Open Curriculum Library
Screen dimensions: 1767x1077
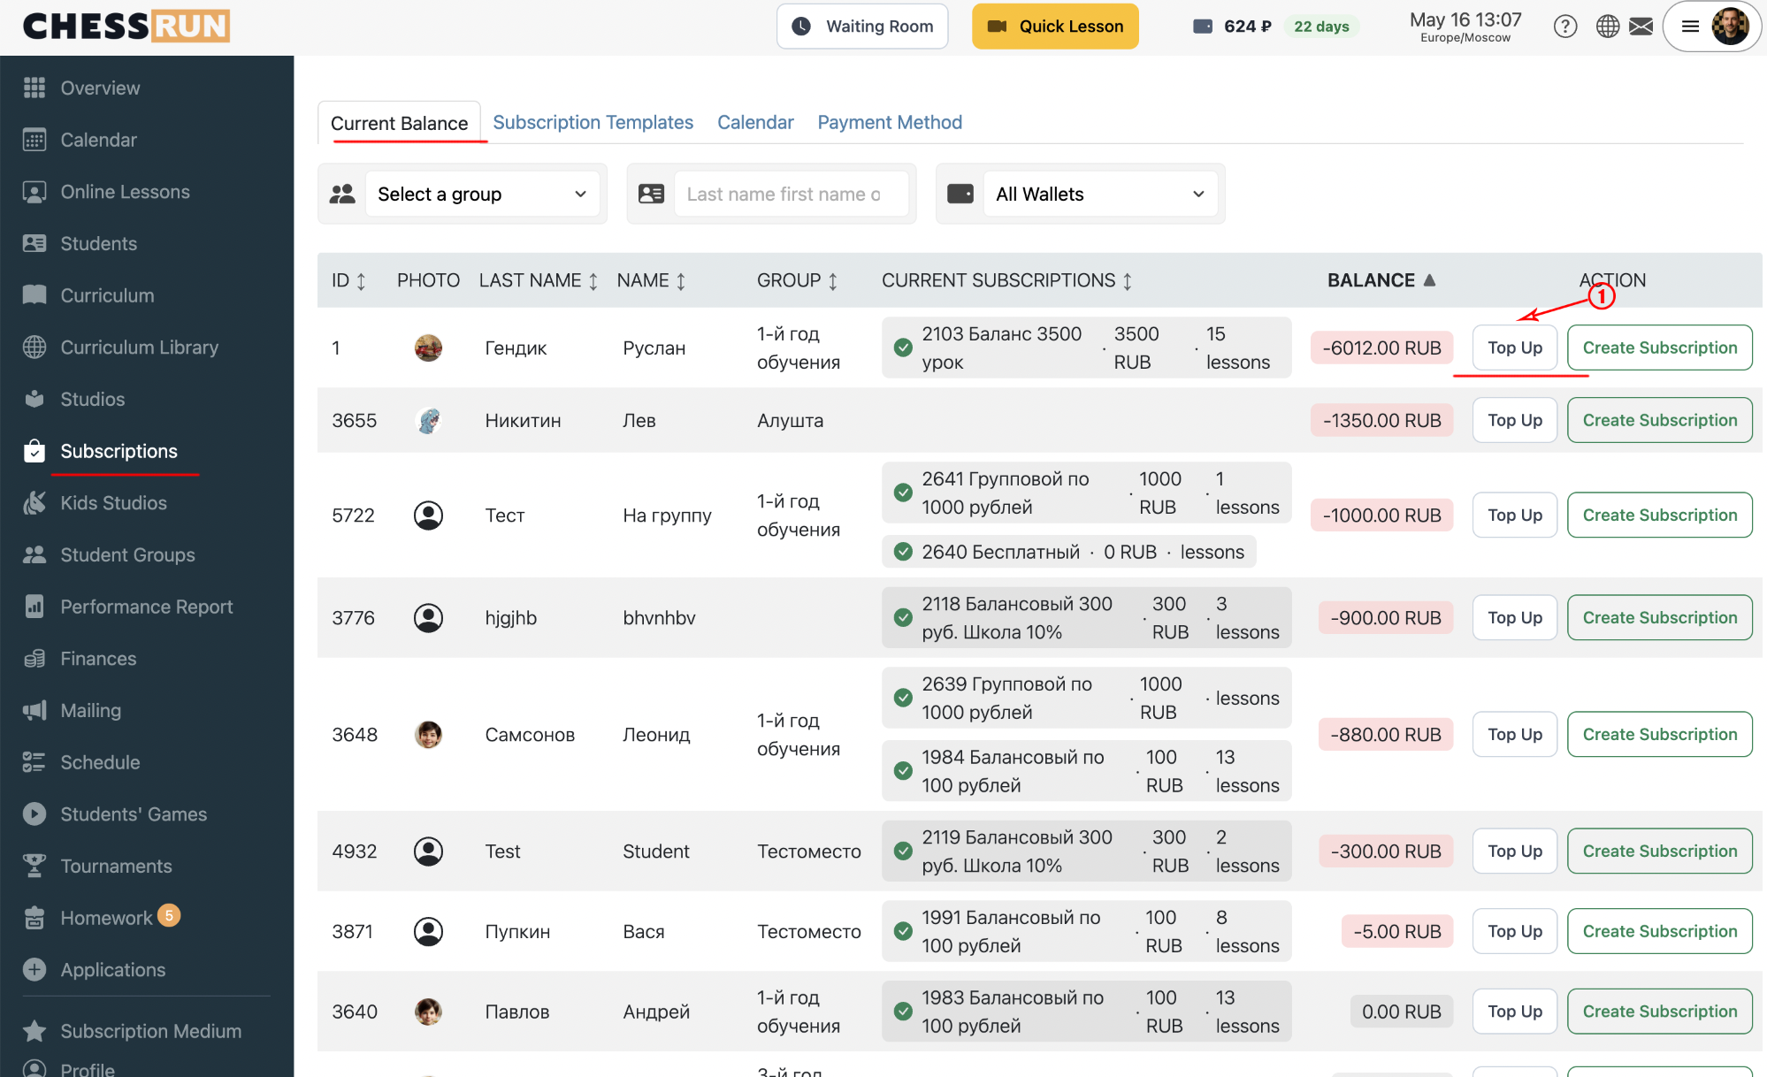139,348
